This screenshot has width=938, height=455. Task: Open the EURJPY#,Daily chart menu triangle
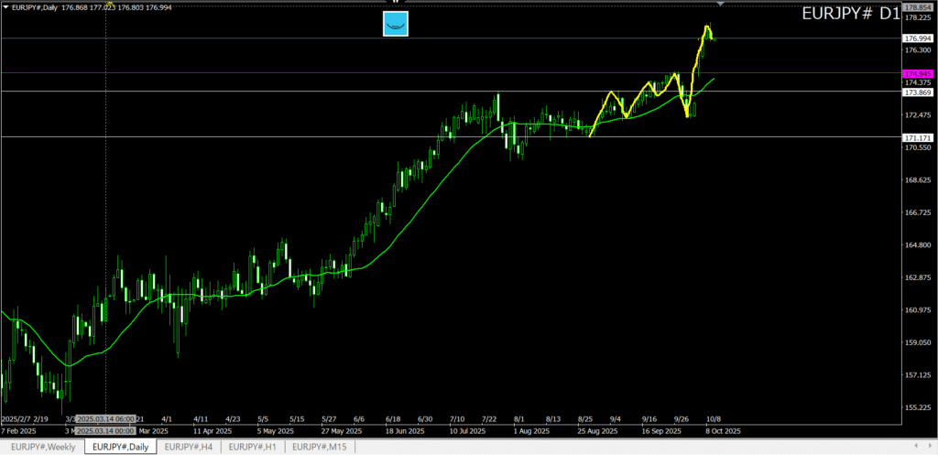coord(5,8)
